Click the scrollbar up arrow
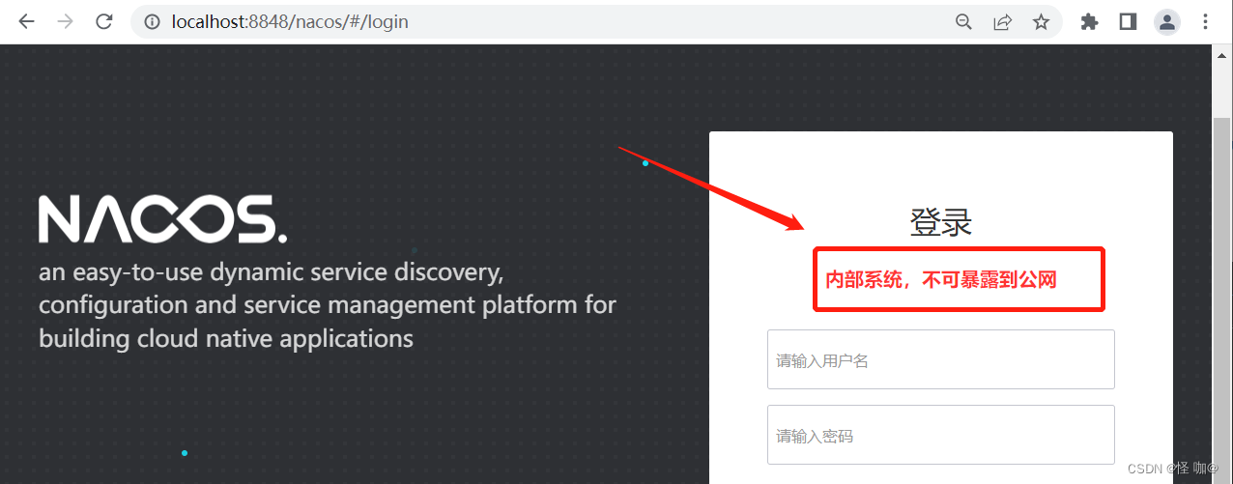The height and width of the screenshot is (484, 1233). point(1222,56)
